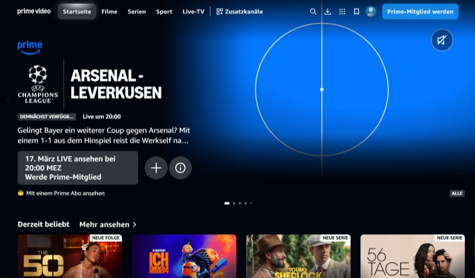
Task: Click the shopping bag icon near Prime Abo
Action: pos(21,193)
